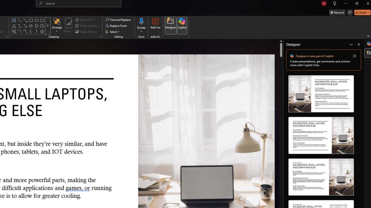Screen dimensions: 371x208
Task: Insert a rectangle from the shapes gallery
Action: [31, 20]
